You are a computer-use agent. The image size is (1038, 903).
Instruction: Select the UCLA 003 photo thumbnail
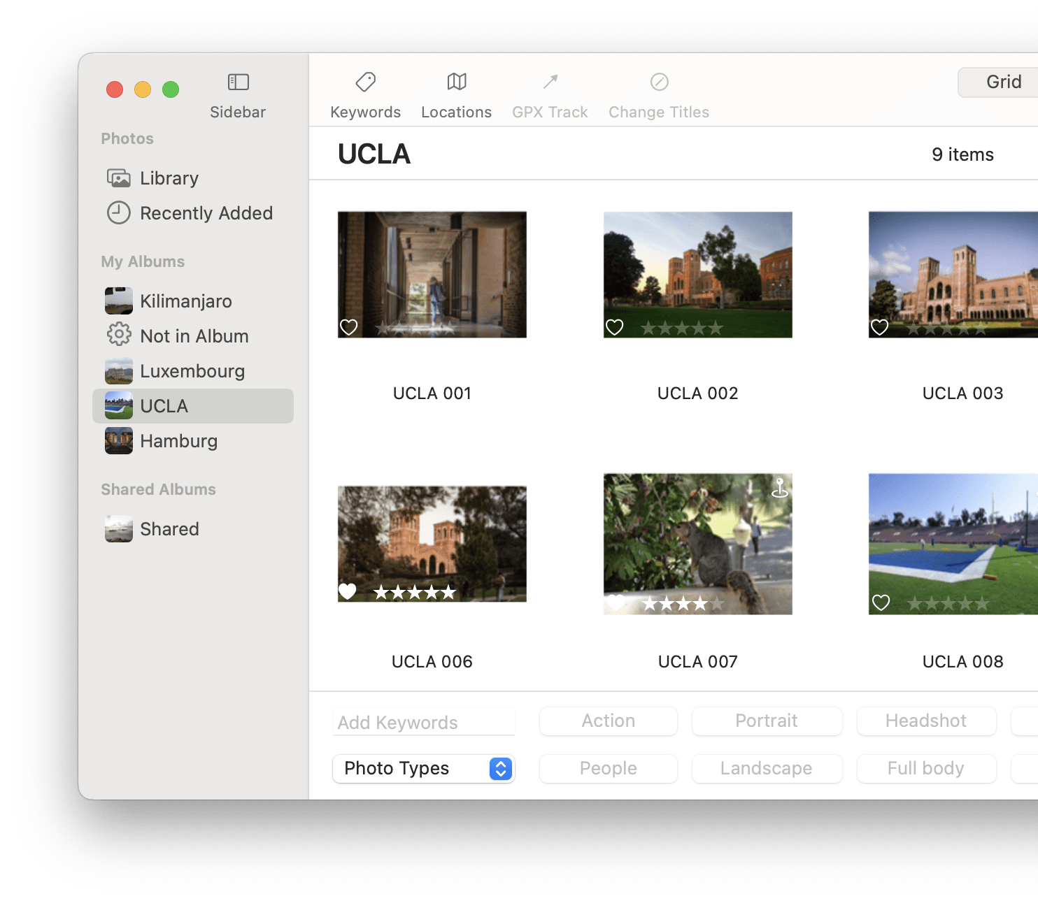click(953, 275)
